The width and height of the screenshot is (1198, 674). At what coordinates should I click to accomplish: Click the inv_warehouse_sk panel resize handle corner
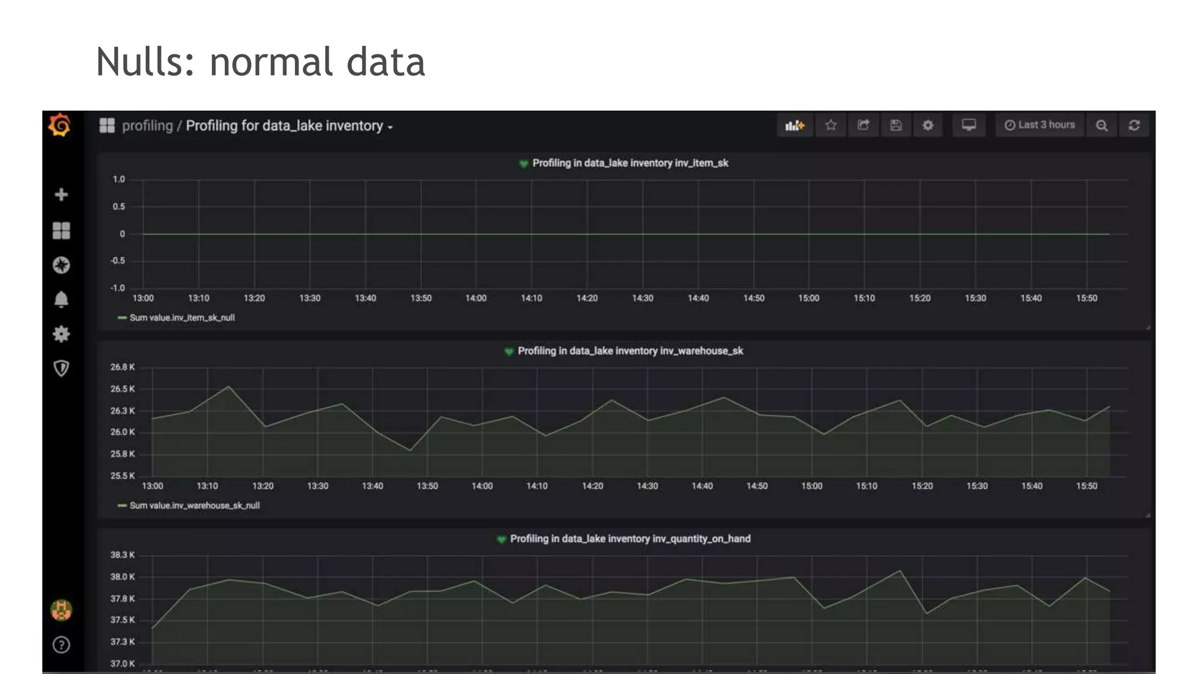(x=1147, y=515)
